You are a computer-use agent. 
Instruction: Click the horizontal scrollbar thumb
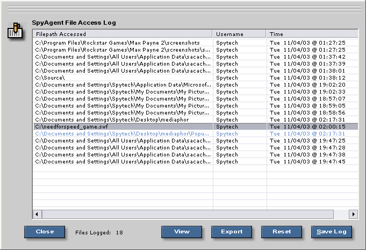(x=188, y=214)
